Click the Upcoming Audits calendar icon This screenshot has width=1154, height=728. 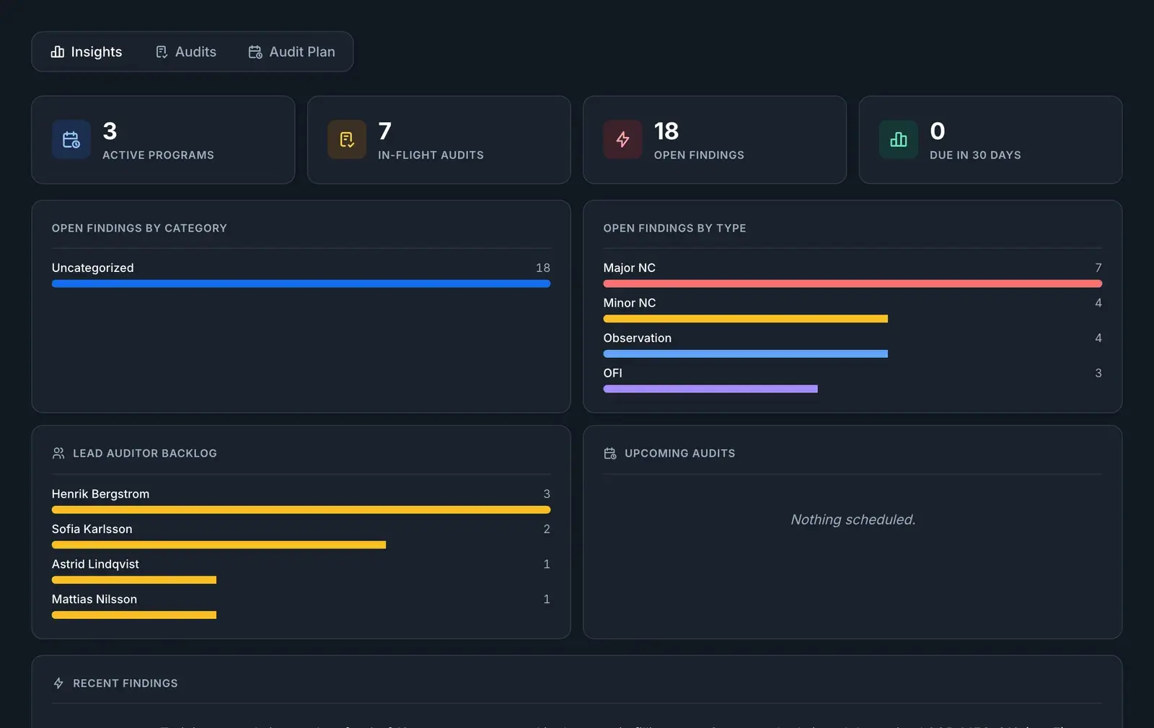coord(610,453)
